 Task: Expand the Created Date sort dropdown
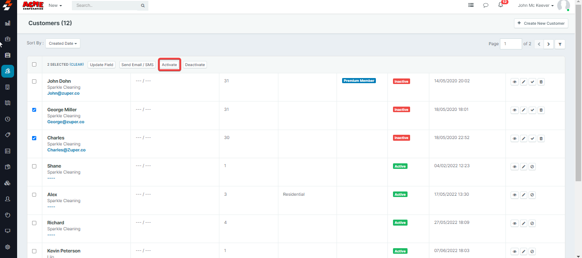click(x=63, y=43)
